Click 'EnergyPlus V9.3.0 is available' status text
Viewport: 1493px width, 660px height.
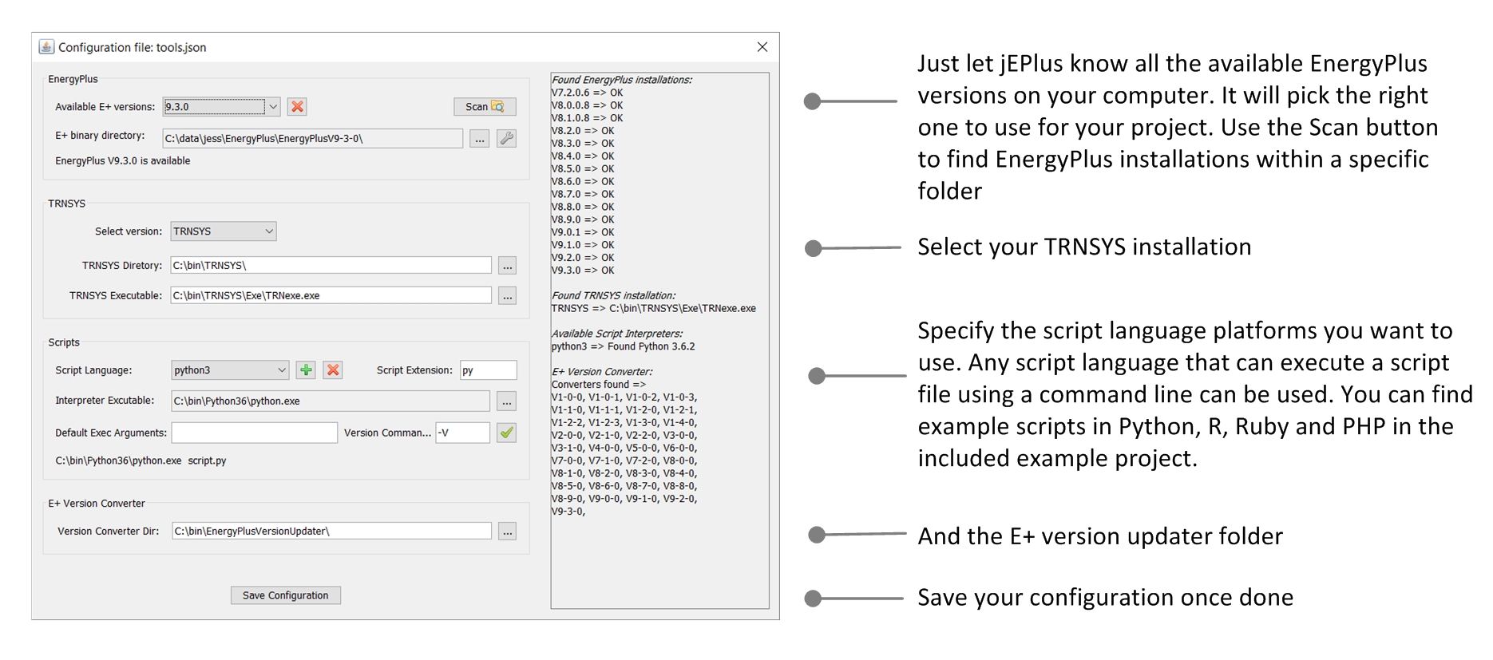pos(123,160)
